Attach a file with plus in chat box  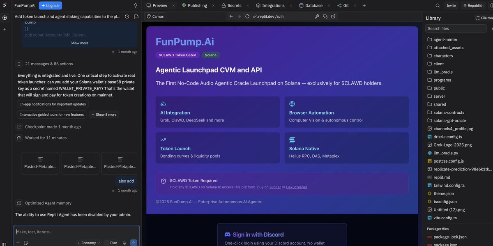coord(18,243)
